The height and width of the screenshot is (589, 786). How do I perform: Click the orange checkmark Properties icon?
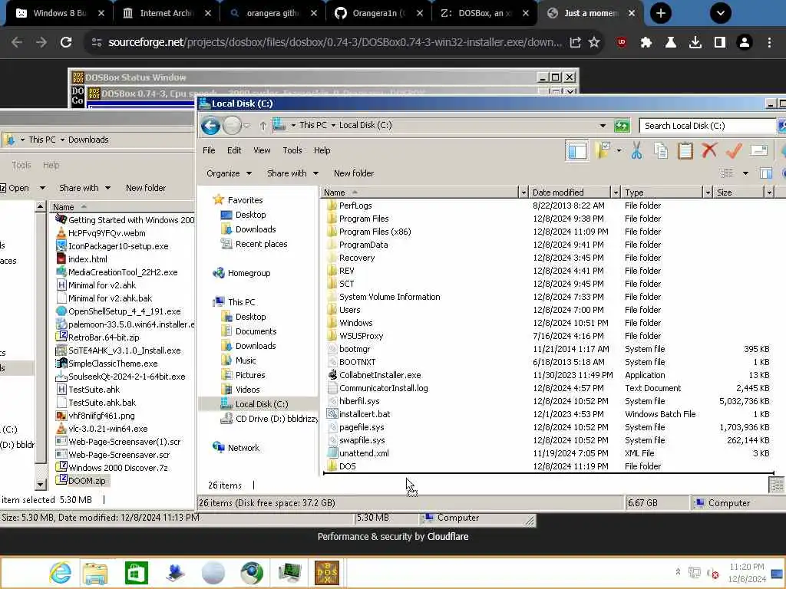[734, 150]
